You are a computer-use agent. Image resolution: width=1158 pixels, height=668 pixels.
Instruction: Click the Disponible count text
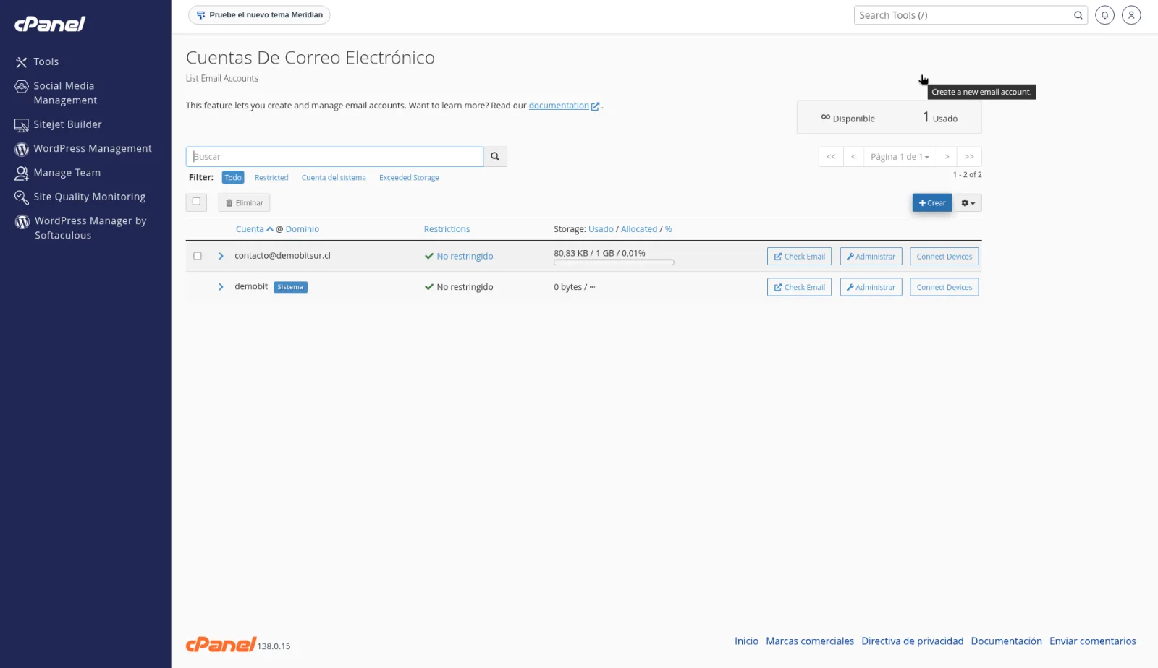pos(848,118)
